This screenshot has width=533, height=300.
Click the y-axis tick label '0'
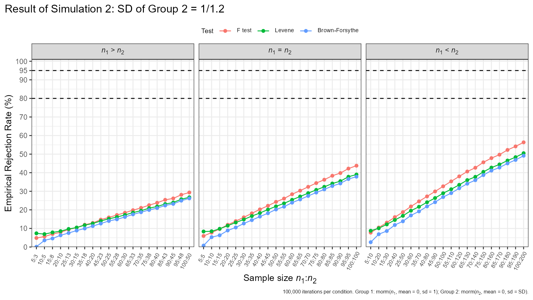(x=26, y=247)
